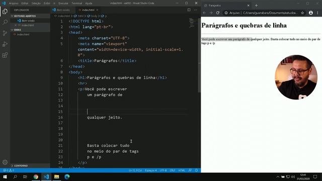
Task: Click errors and warnings status bar indicator
Action: (x=9, y=170)
